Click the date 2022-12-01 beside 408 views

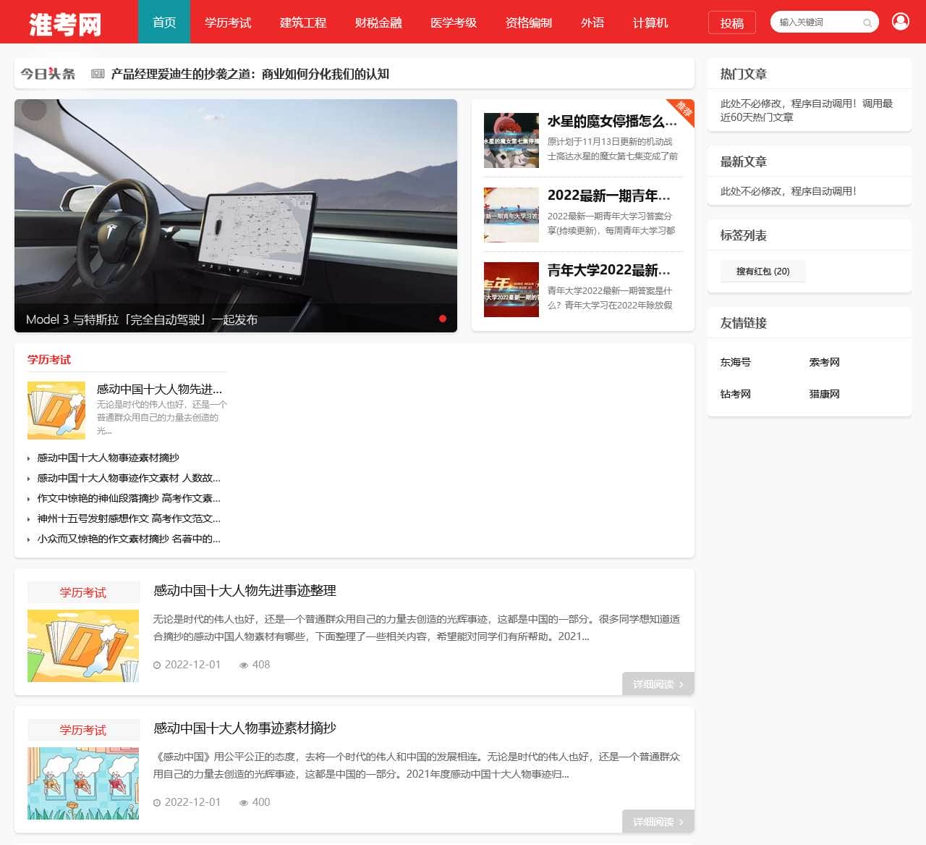click(192, 665)
